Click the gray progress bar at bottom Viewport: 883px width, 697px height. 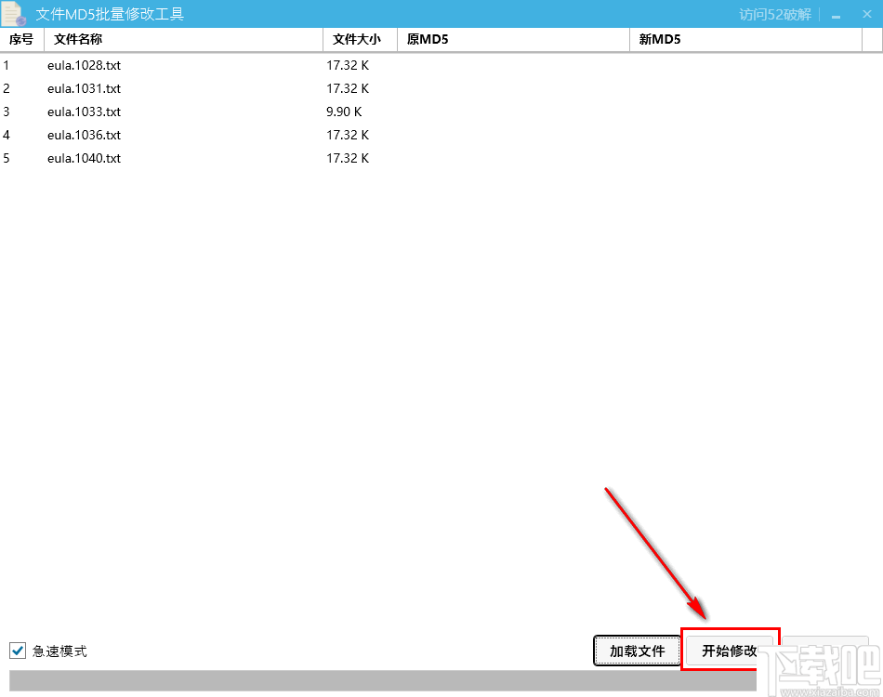pyautogui.click(x=383, y=680)
